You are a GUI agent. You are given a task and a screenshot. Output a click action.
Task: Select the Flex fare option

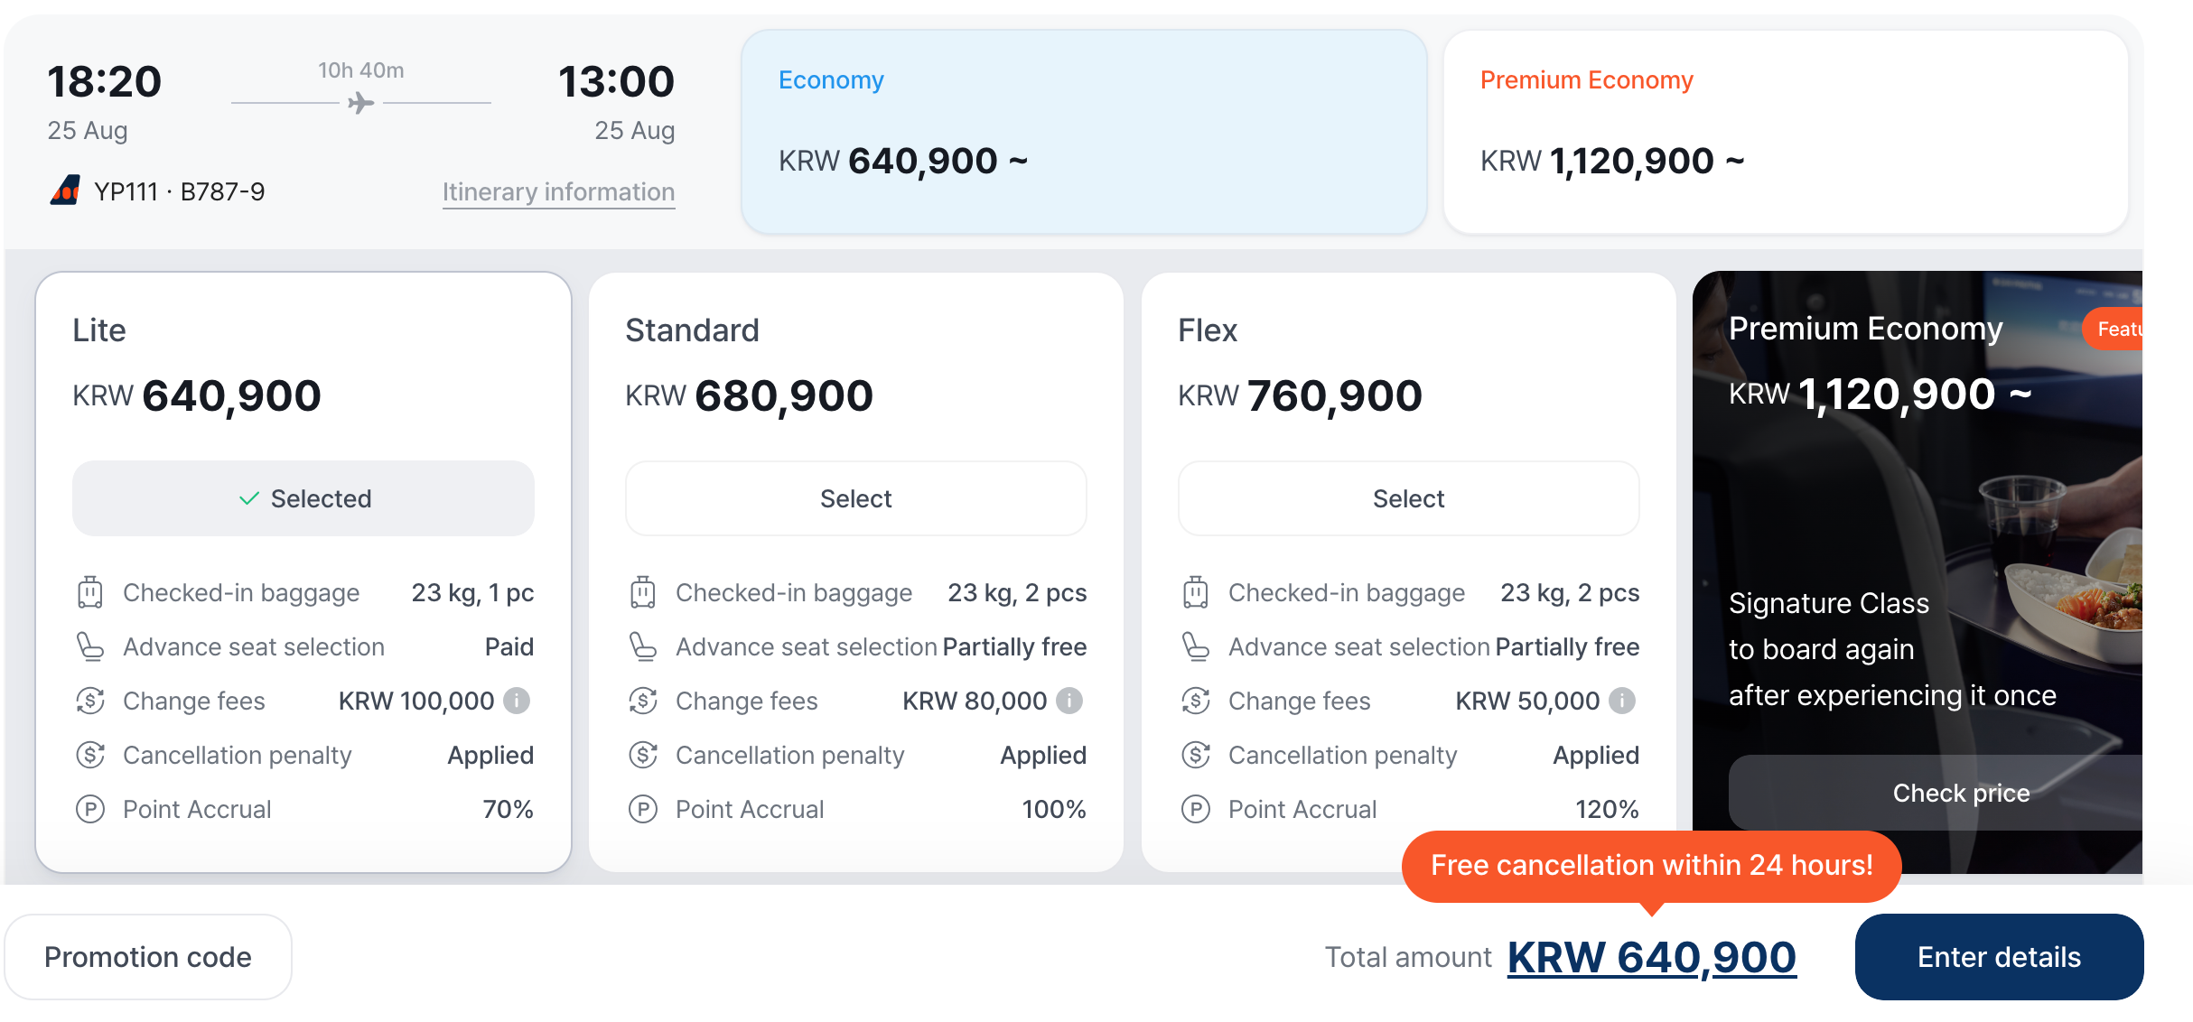coord(1408,498)
